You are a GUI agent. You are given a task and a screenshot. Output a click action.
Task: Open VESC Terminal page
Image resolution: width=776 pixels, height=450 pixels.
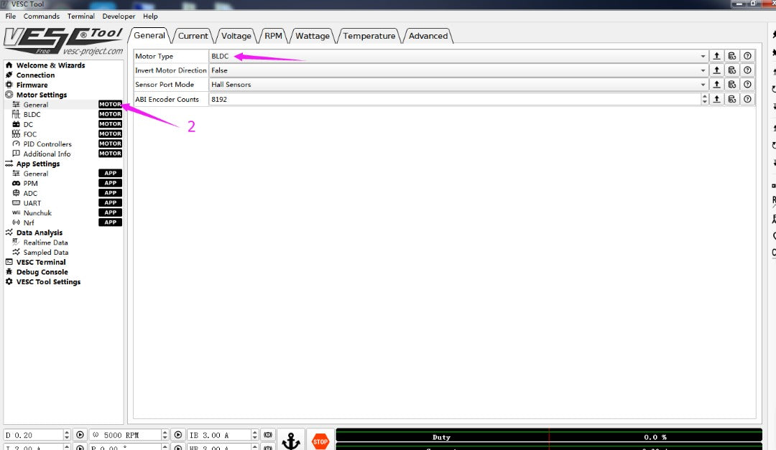pyautogui.click(x=40, y=262)
